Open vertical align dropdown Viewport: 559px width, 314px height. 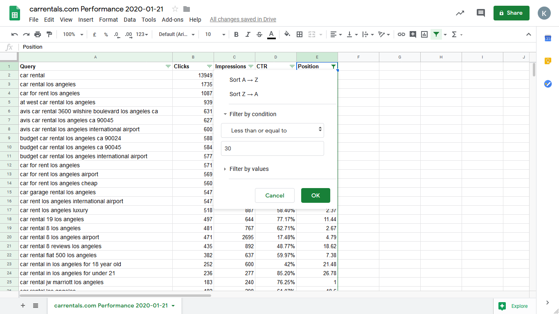[x=352, y=34]
